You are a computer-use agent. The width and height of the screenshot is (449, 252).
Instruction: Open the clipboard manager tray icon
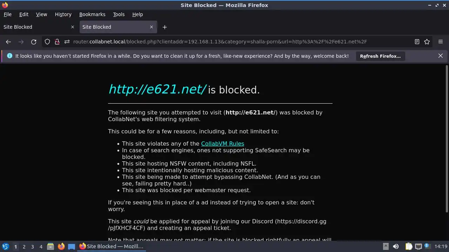[x=409, y=246]
